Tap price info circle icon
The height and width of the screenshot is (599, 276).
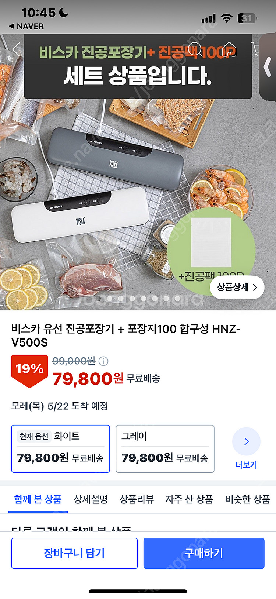[x=104, y=361]
